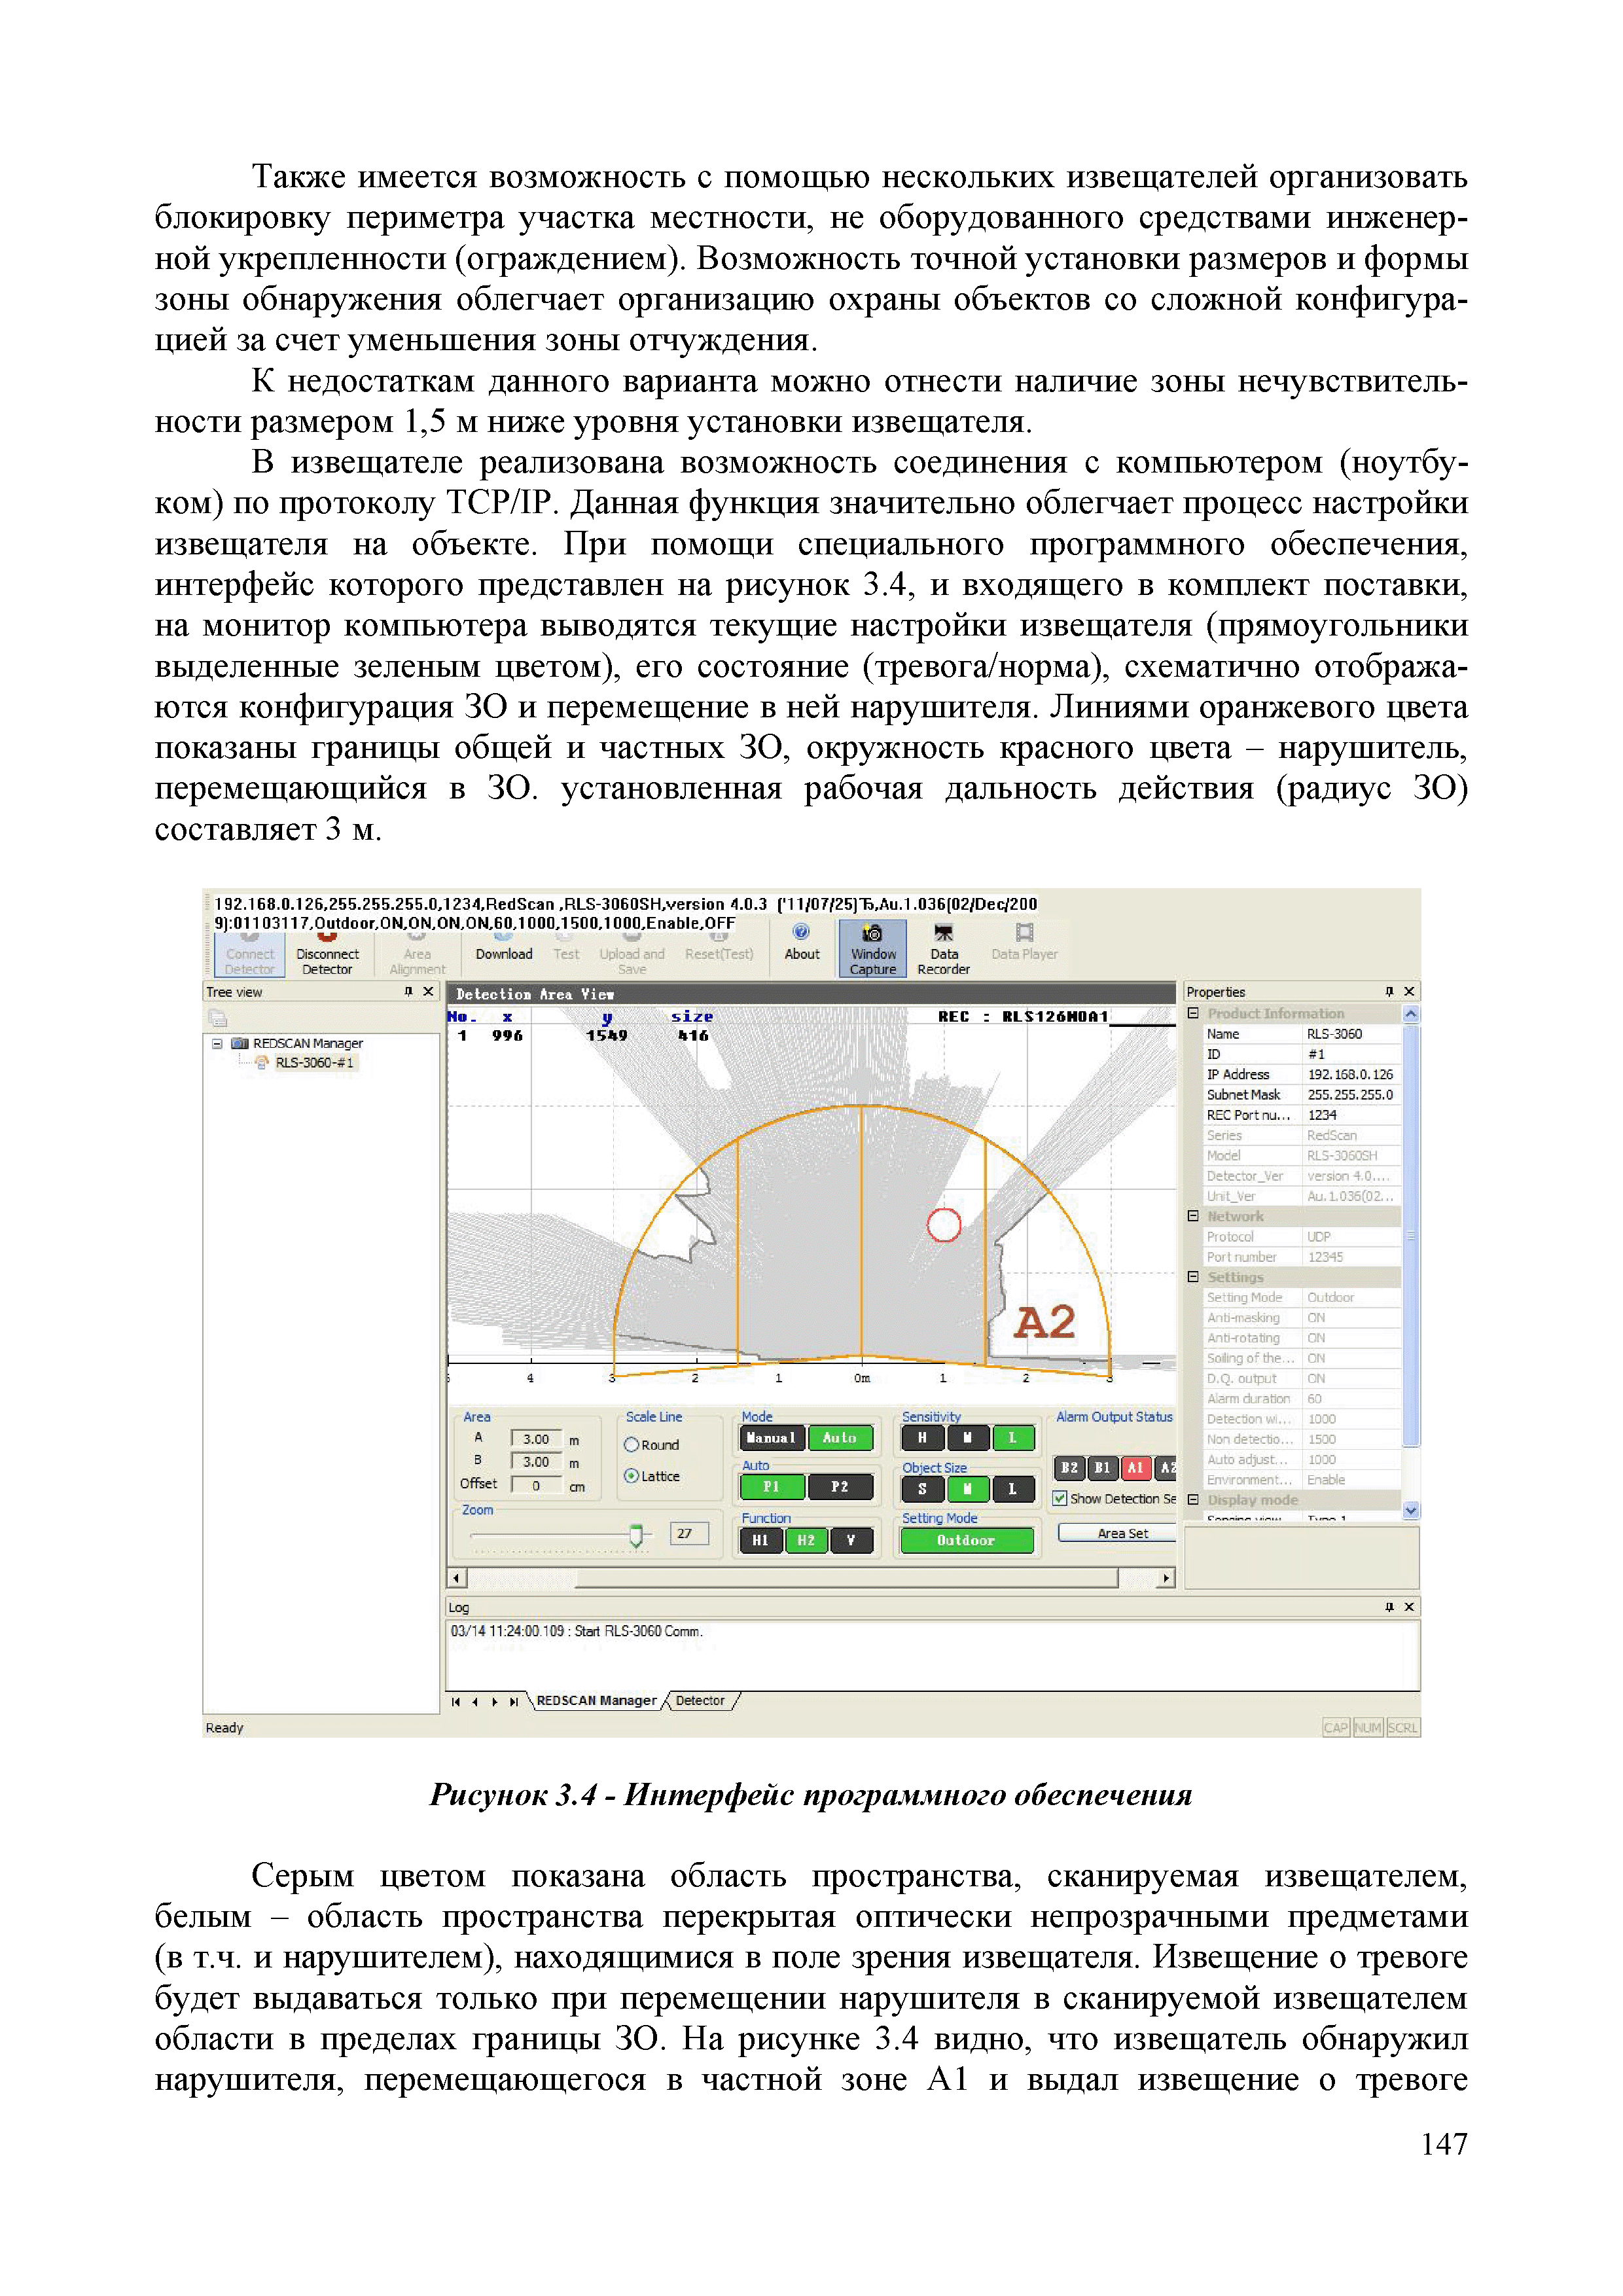Click the REC Port number value 1234

(1322, 1115)
